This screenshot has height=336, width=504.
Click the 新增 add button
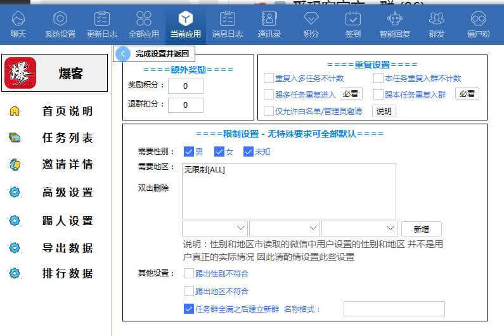click(x=421, y=229)
